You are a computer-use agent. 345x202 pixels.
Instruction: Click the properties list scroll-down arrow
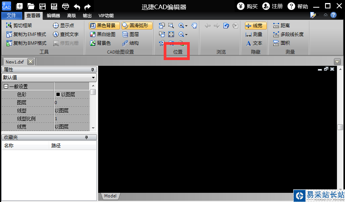93,128
